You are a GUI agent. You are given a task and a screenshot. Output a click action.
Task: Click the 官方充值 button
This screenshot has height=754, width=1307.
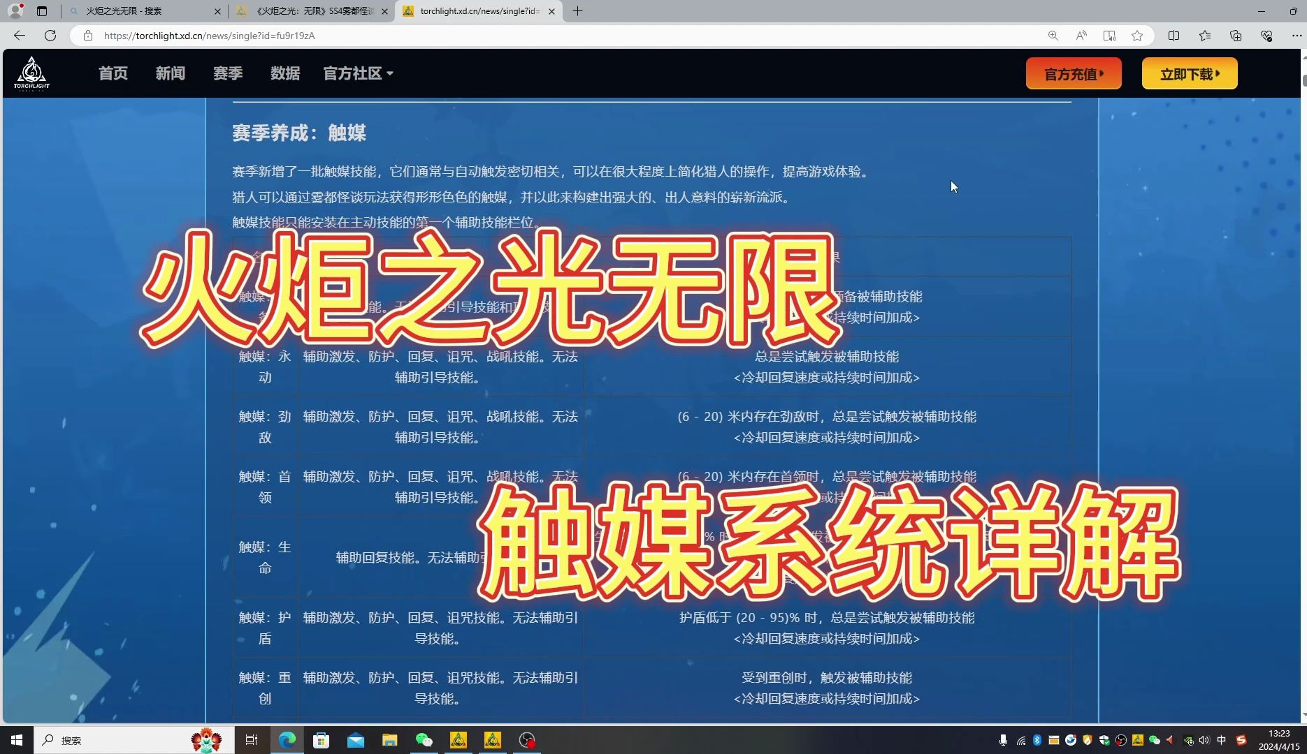click(x=1074, y=73)
